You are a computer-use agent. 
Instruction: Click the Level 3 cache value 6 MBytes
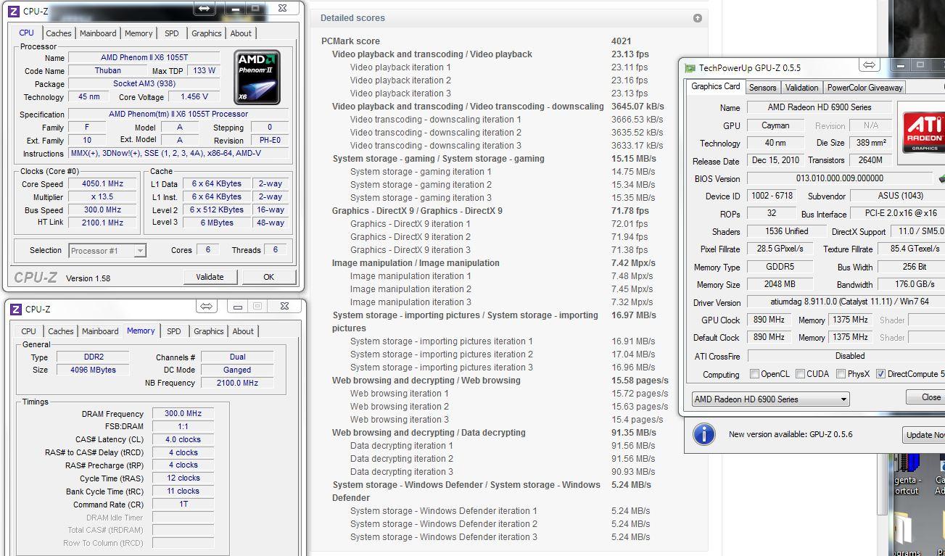[217, 223]
